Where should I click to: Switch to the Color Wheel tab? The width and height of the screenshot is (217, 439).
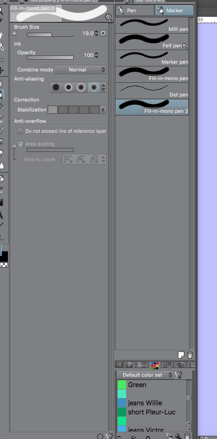tap(129, 365)
